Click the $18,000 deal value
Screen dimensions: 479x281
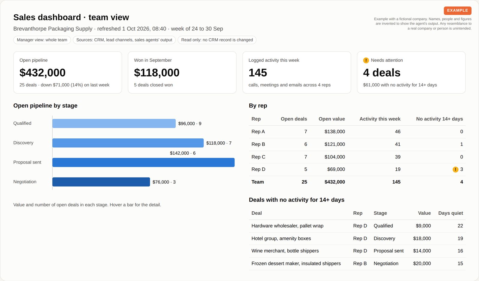422,238
